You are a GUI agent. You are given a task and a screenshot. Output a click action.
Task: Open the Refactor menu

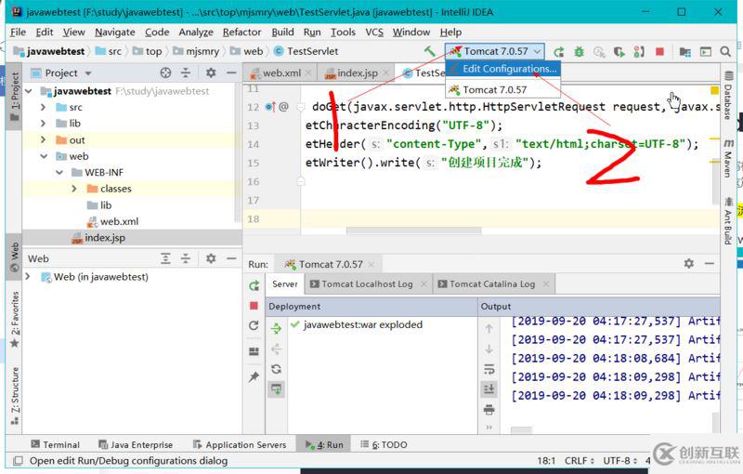tap(241, 32)
